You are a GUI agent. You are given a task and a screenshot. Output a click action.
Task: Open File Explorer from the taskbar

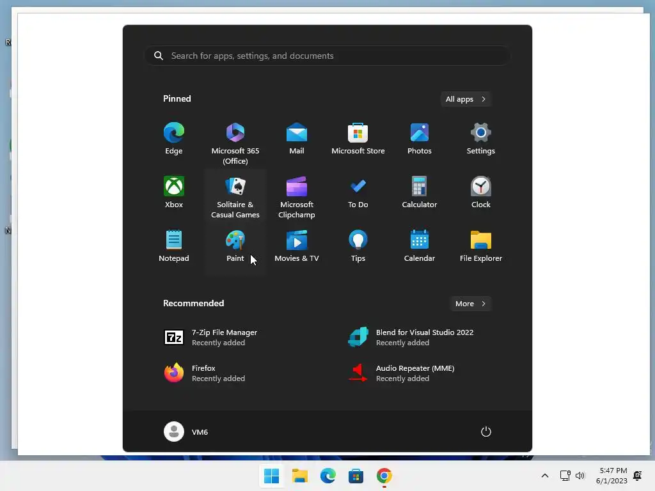[299, 476]
